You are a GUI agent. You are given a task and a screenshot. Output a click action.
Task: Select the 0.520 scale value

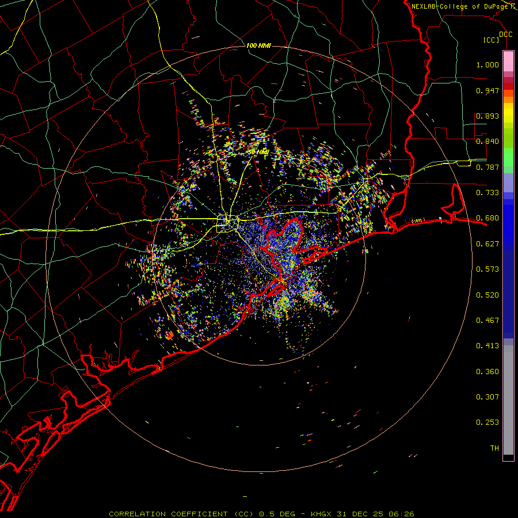point(487,295)
